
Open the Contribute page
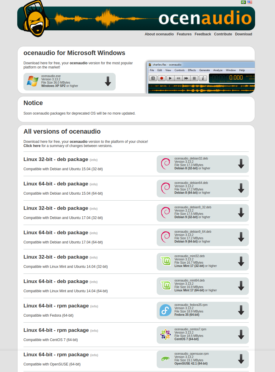[223, 34]
